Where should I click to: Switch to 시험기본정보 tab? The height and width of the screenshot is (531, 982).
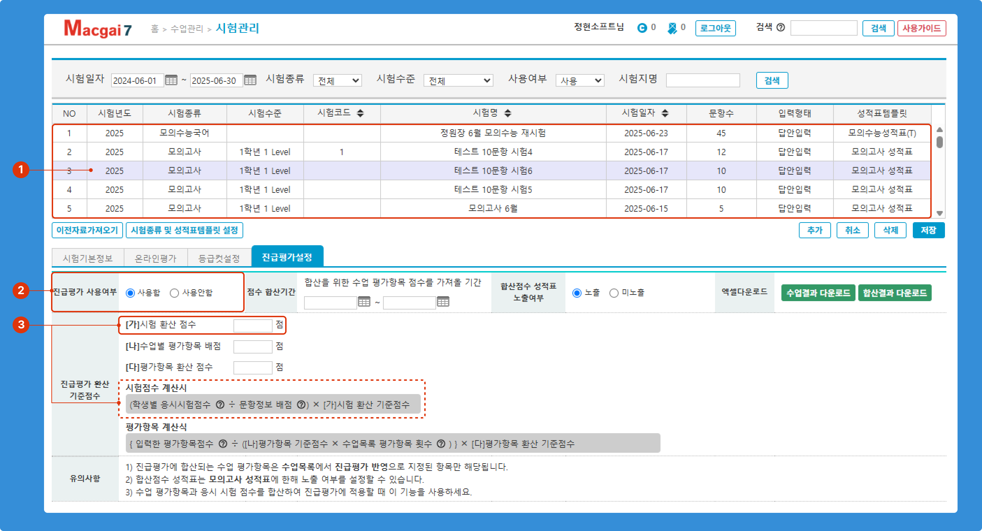88,258
